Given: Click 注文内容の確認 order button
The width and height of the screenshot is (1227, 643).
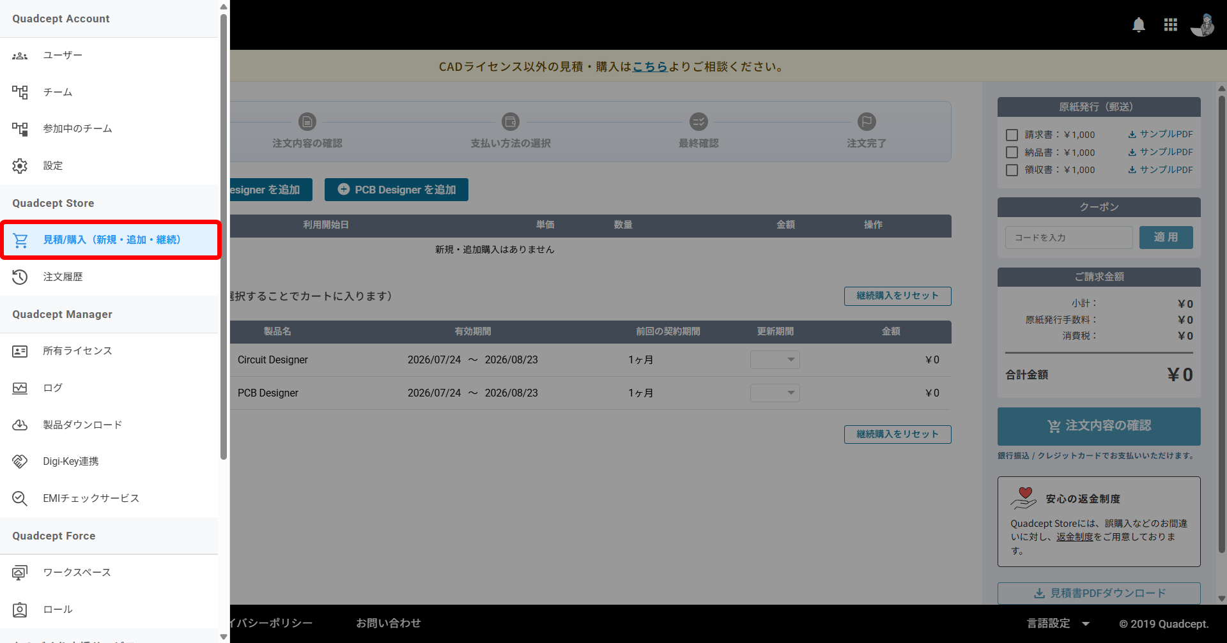Looking at the screenshot, I should tap(1099, 427).
